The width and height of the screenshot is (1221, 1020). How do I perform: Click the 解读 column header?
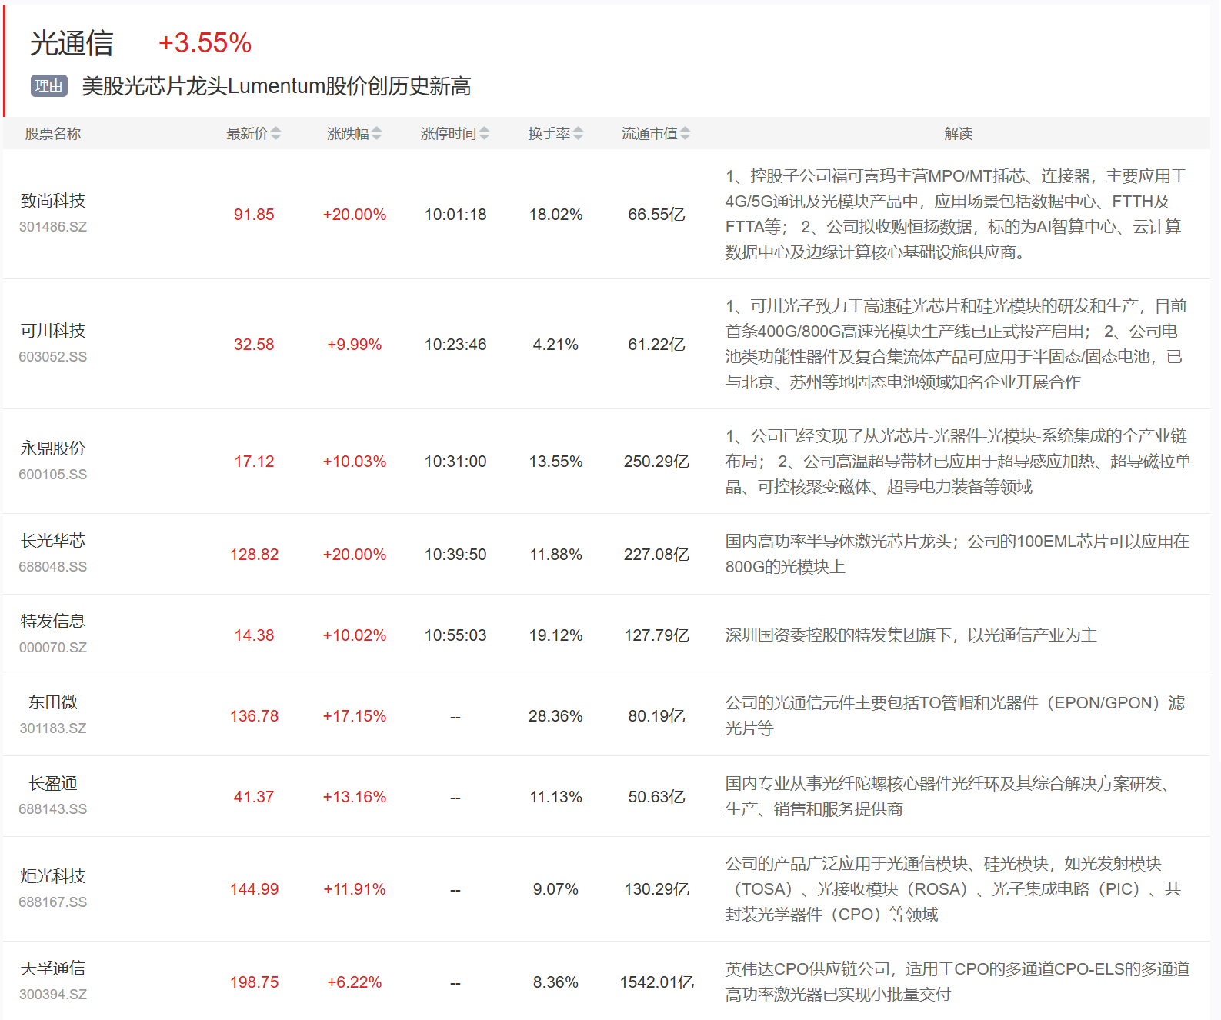click(x=958, y=134)
